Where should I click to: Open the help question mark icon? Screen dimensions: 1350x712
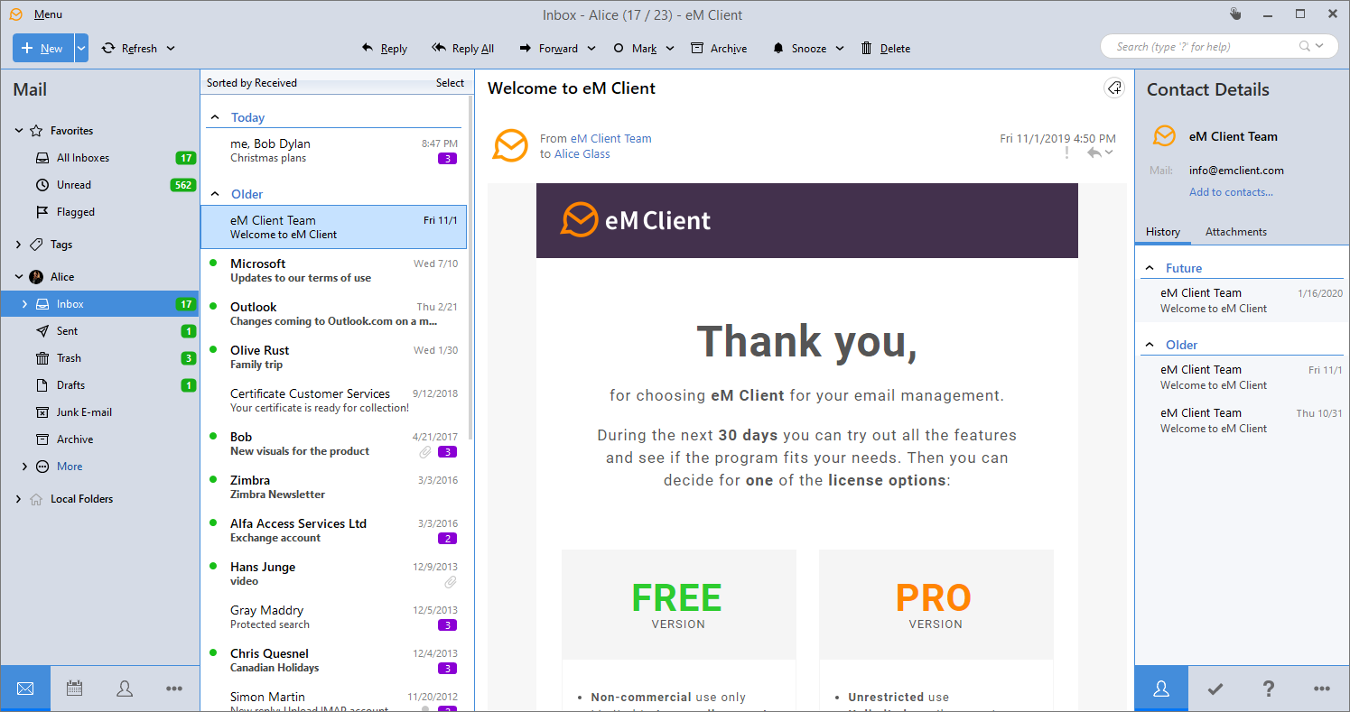coord(1269,689)
